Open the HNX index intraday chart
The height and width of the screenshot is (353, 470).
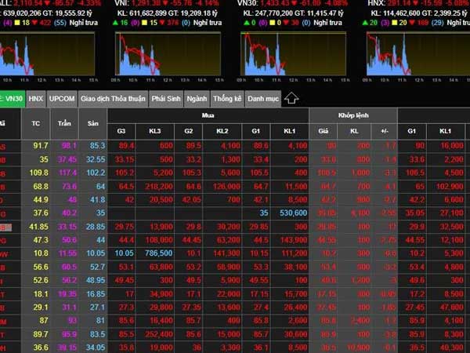point(418,53)
